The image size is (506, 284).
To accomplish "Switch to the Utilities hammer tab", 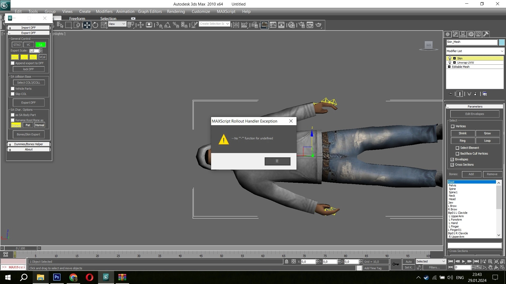I will click(486, 34).
